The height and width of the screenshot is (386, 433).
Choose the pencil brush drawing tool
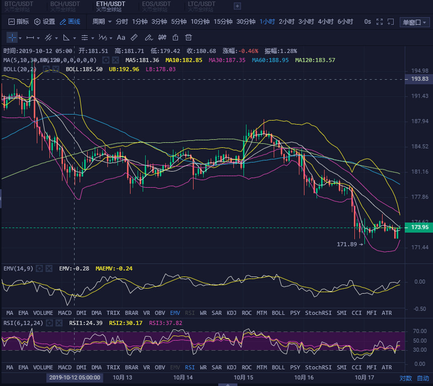click(148, 37)
